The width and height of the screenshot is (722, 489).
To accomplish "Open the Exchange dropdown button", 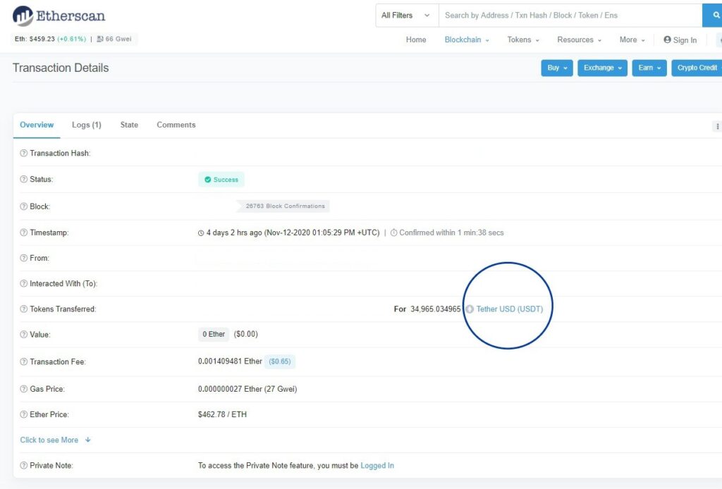I will coord(603,68).
